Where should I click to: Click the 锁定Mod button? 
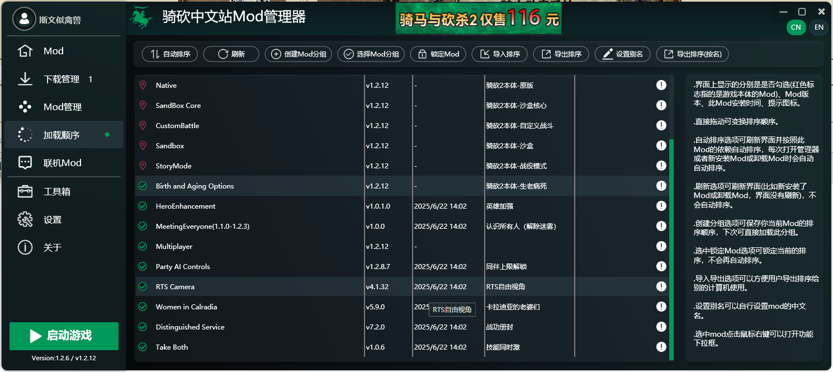438,54
